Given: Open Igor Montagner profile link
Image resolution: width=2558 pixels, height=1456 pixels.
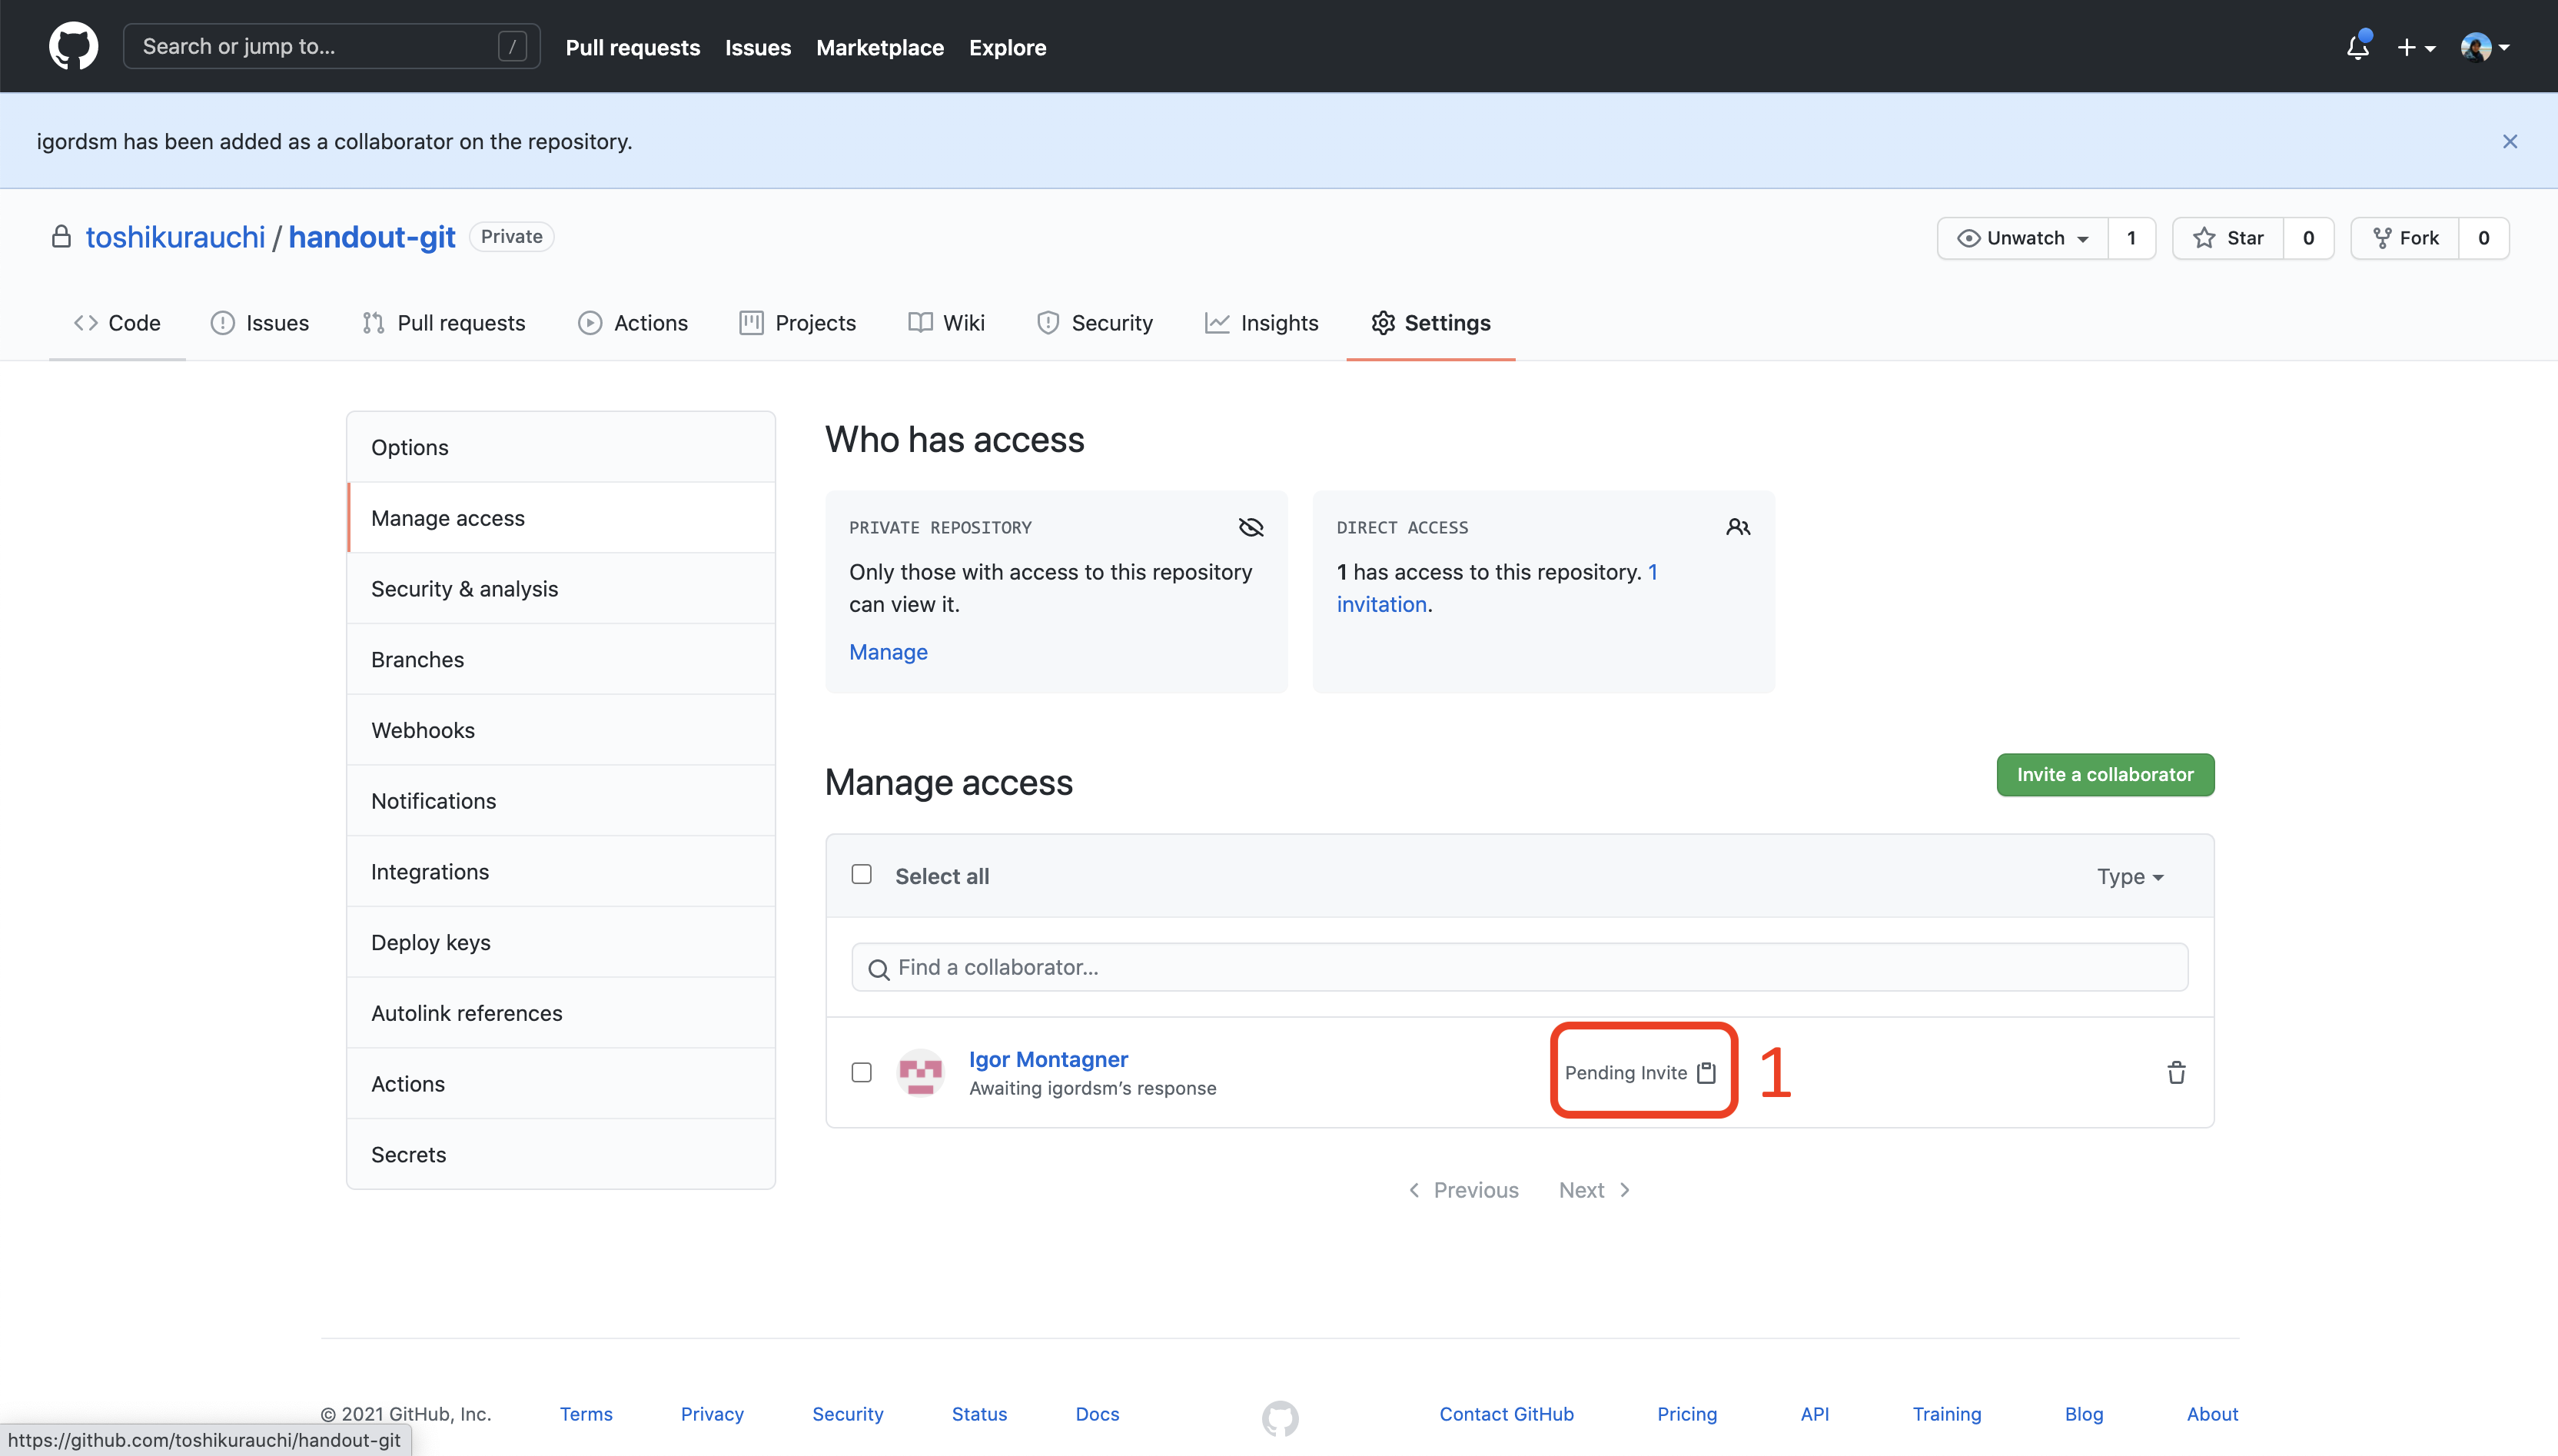Looking at the screenshot, I should click(1048, 1059).
